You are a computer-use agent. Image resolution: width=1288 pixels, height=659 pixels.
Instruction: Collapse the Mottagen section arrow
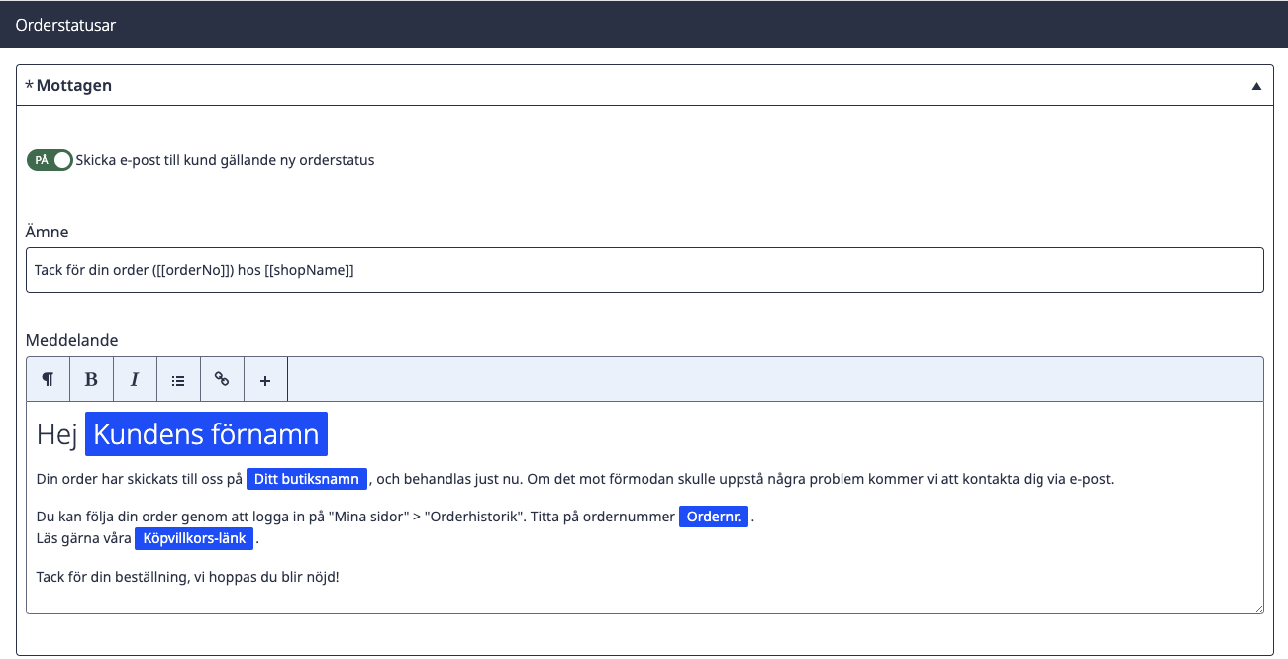click(1256, 86)
